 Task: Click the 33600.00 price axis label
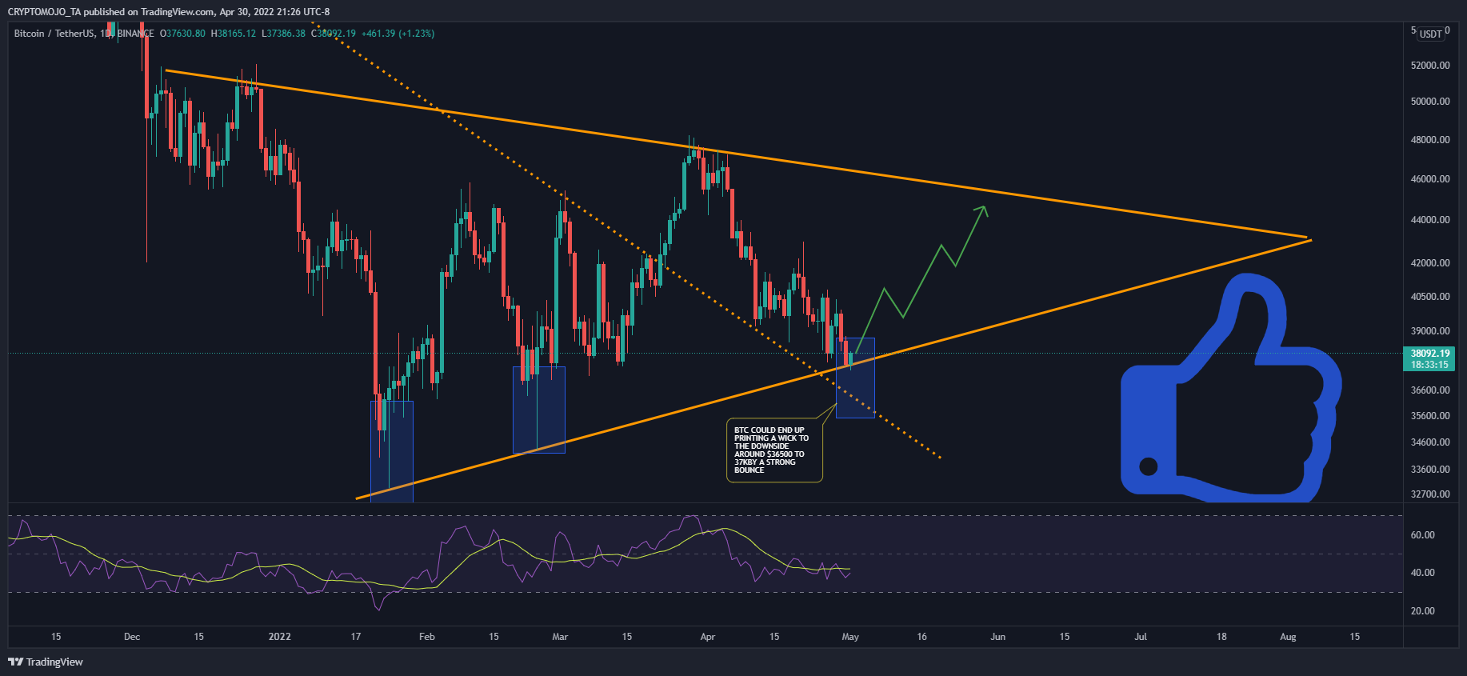coord(1430,470)
